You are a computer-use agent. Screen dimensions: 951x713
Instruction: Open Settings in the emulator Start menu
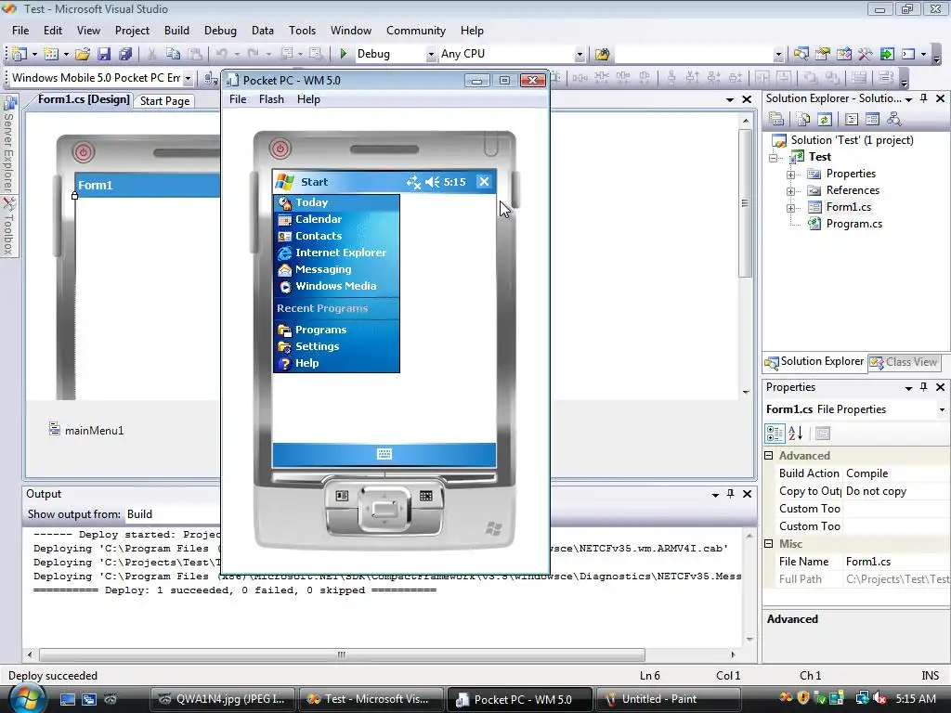(336, 347)
